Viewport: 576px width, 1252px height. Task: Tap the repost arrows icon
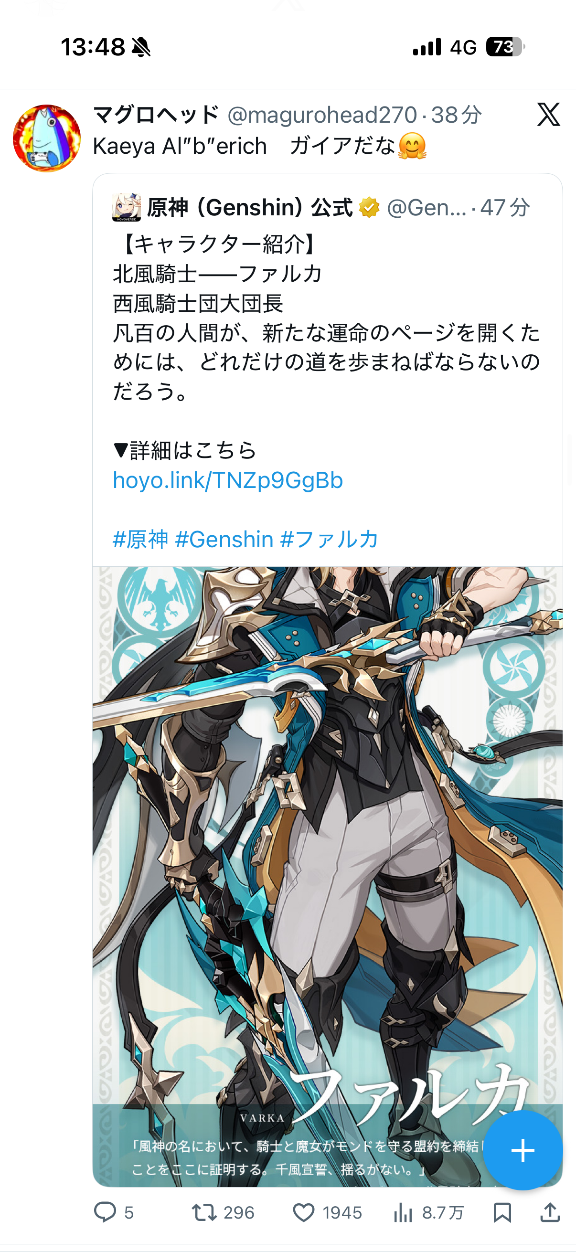[204, 1212]
